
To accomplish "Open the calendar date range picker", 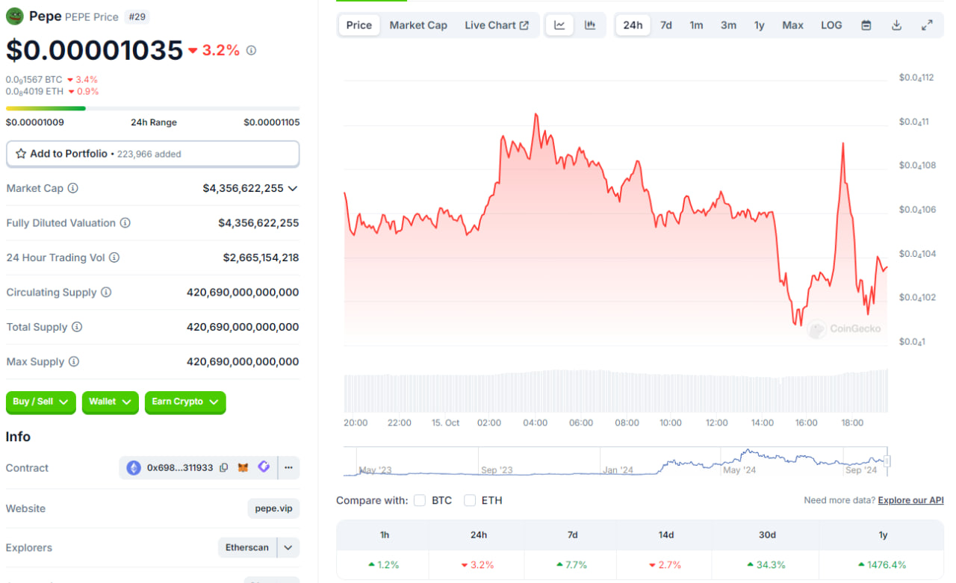I will tap(866, 25).
